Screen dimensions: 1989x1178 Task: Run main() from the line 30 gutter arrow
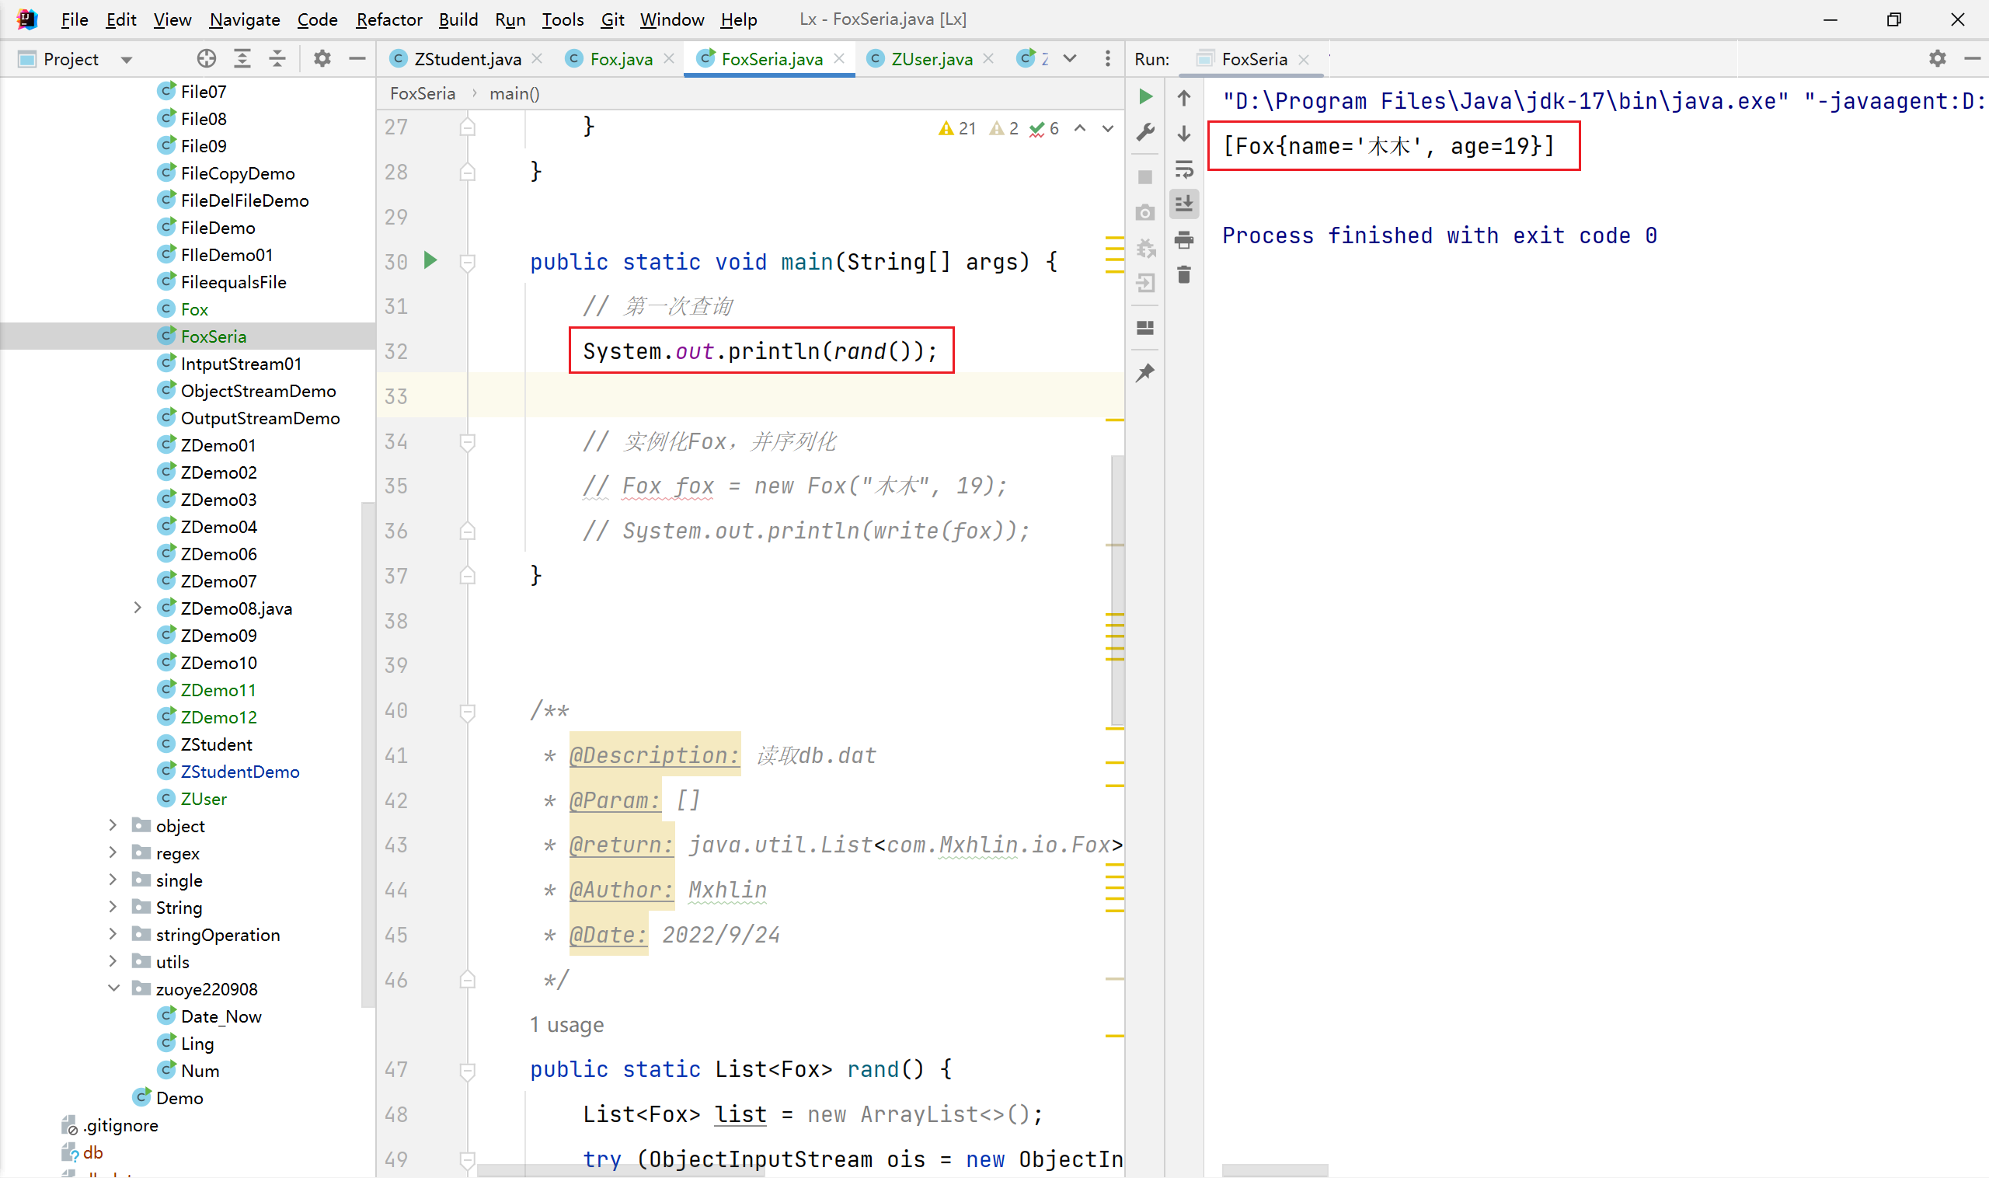coord(430,260)
